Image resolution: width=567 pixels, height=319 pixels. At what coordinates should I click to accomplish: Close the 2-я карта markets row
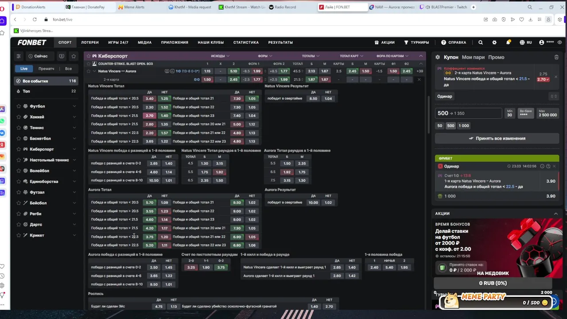419,80
